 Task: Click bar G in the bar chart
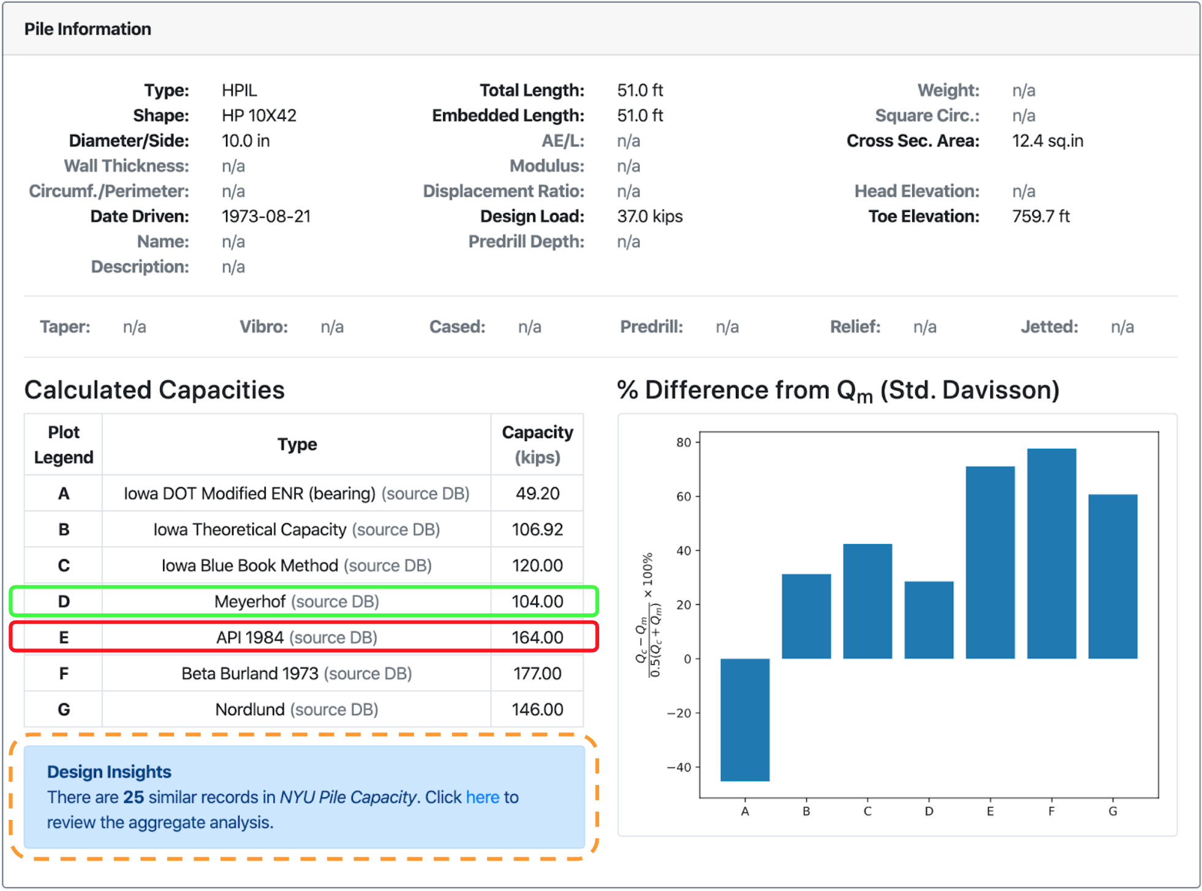pyautogui.click(x=1113, y=576)
